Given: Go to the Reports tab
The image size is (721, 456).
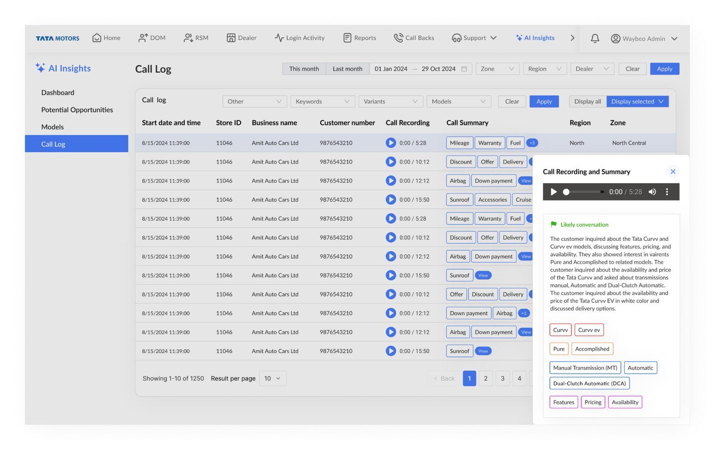Looking at the screenshot, I should coord(360,38).
